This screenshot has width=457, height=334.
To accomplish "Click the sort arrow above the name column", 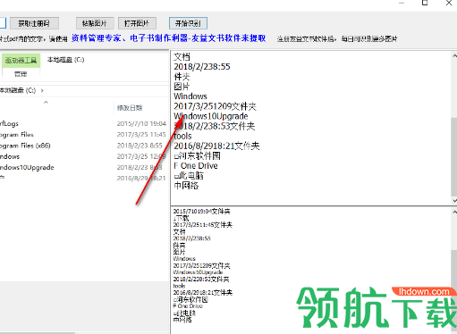I will point(46,102).
